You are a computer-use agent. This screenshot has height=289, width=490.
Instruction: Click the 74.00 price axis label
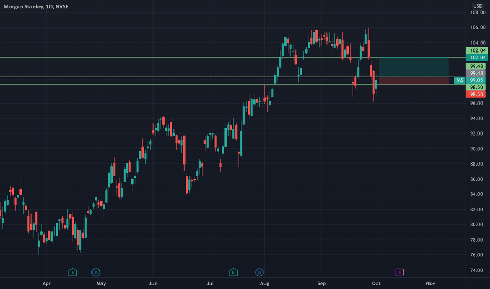click(476, 270)
